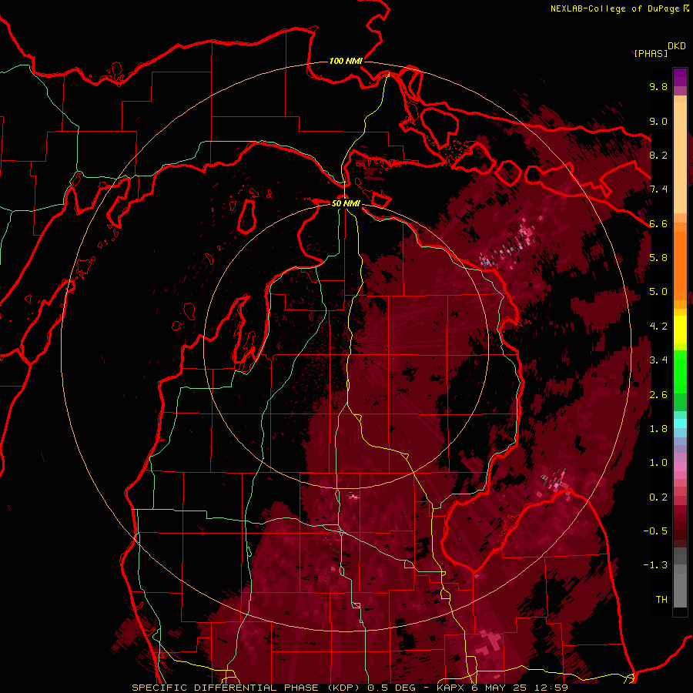This screenshot has width=693, height=693.
Task: Click the 5.8 value on the color scale
Action: pos(658,258)
